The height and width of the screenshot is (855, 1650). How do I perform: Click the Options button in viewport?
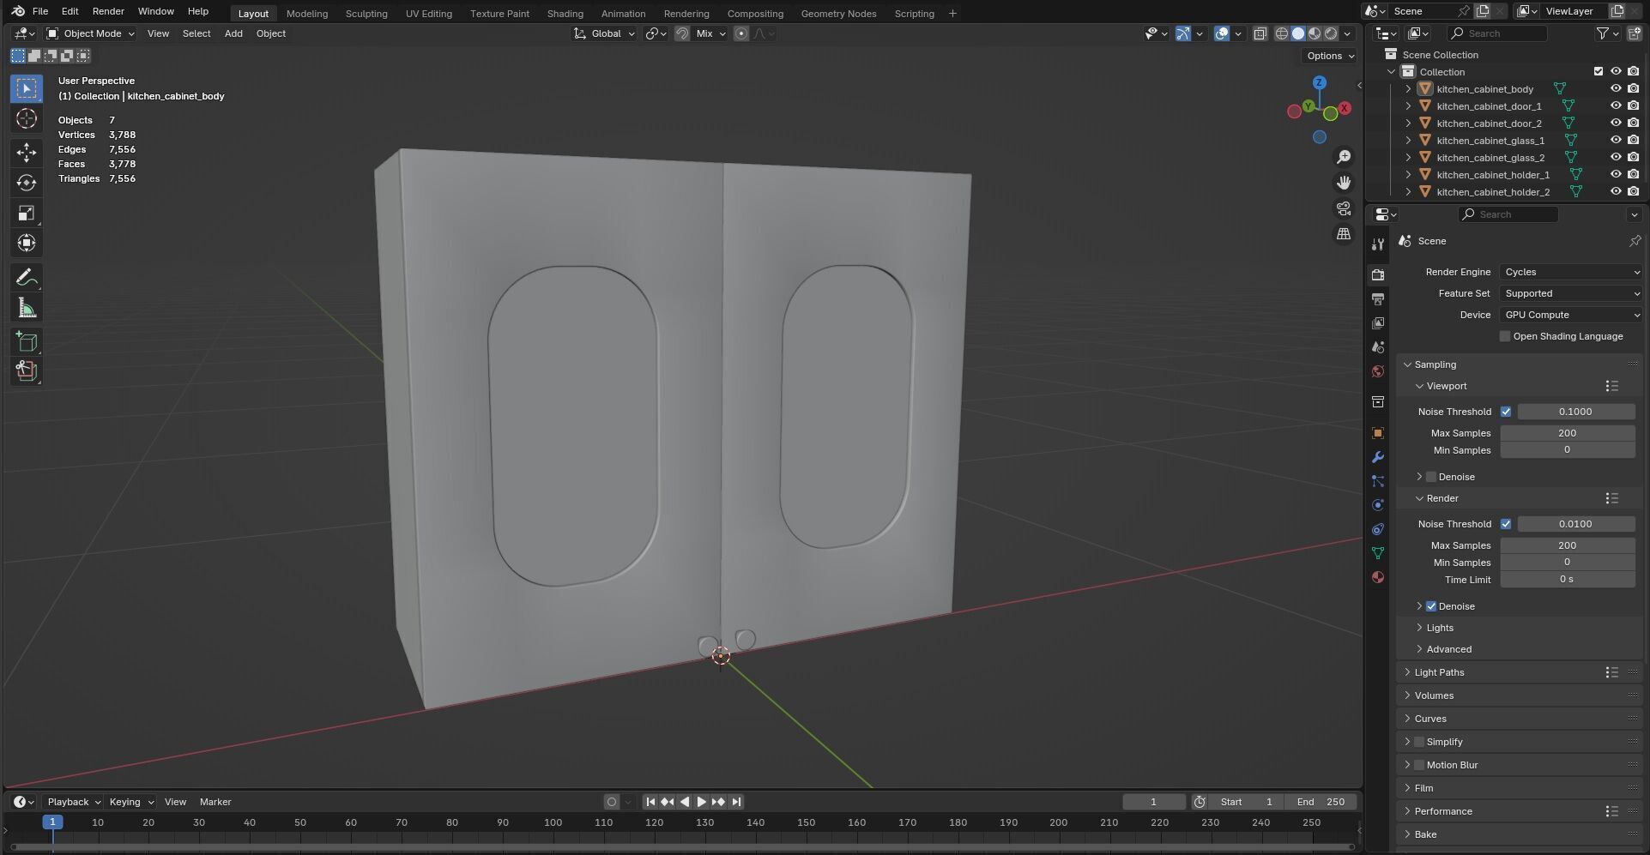point(1330,56)
